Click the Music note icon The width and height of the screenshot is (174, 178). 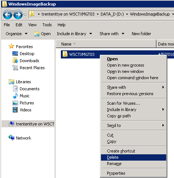click(15, 95)
